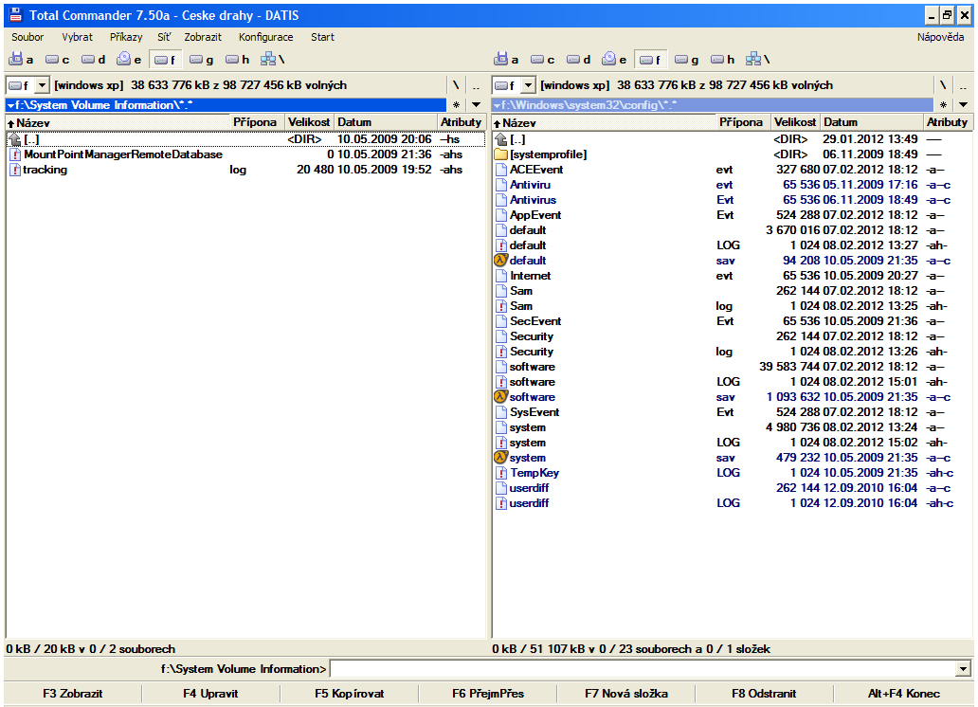Expand the command line history dropdown
Image resolution: width=978 pixels, height=707 pixels.
coord(964,670)
